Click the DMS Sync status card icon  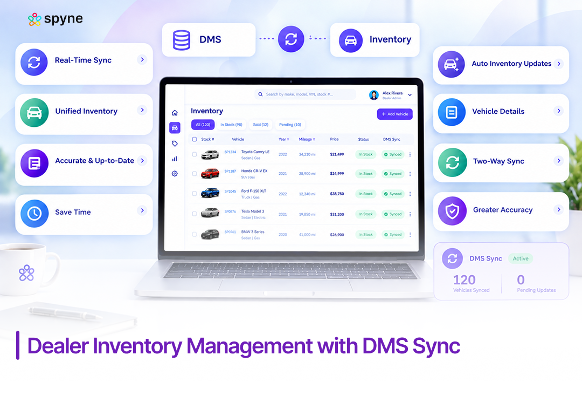(453, 258)
